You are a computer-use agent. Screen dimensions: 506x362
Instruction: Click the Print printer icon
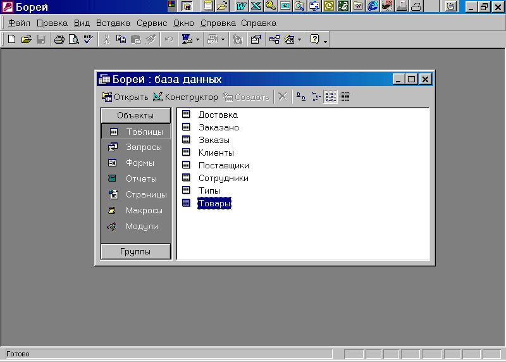(59, 39)
